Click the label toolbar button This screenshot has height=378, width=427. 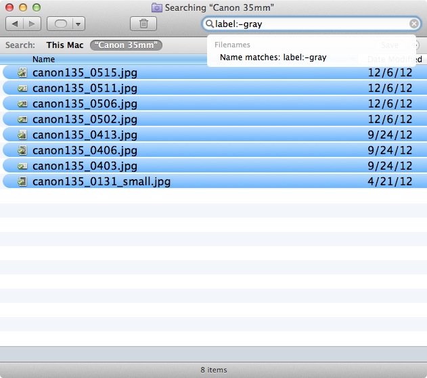[60, 24]
